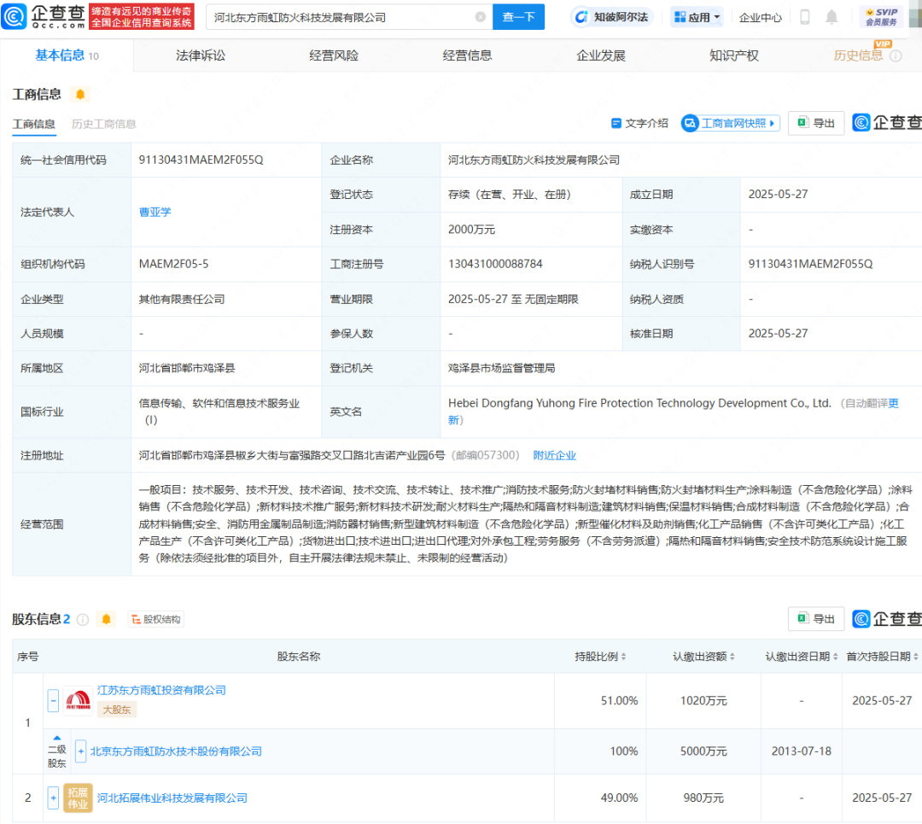Click the Qcc.com logo icon
Viewport: 922px width, 824px height.
click(15, 16)
